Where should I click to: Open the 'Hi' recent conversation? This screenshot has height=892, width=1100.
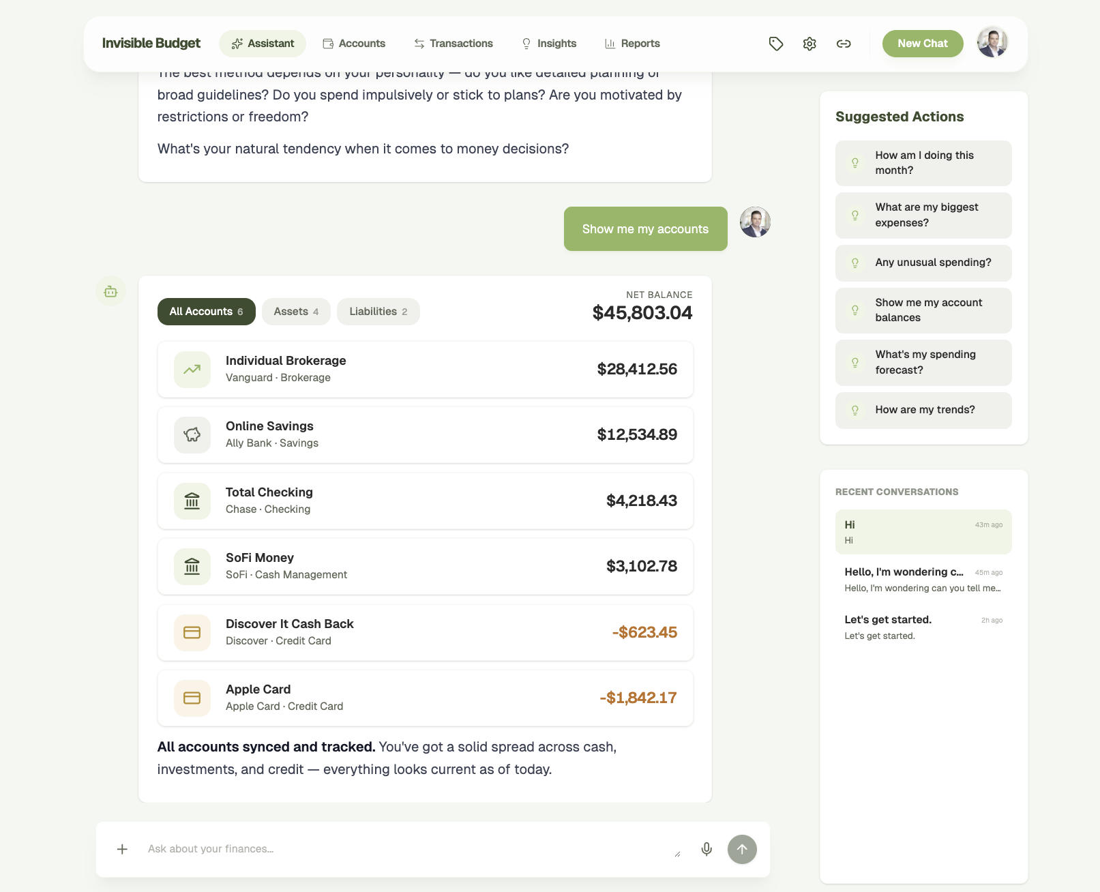[923, 532]
